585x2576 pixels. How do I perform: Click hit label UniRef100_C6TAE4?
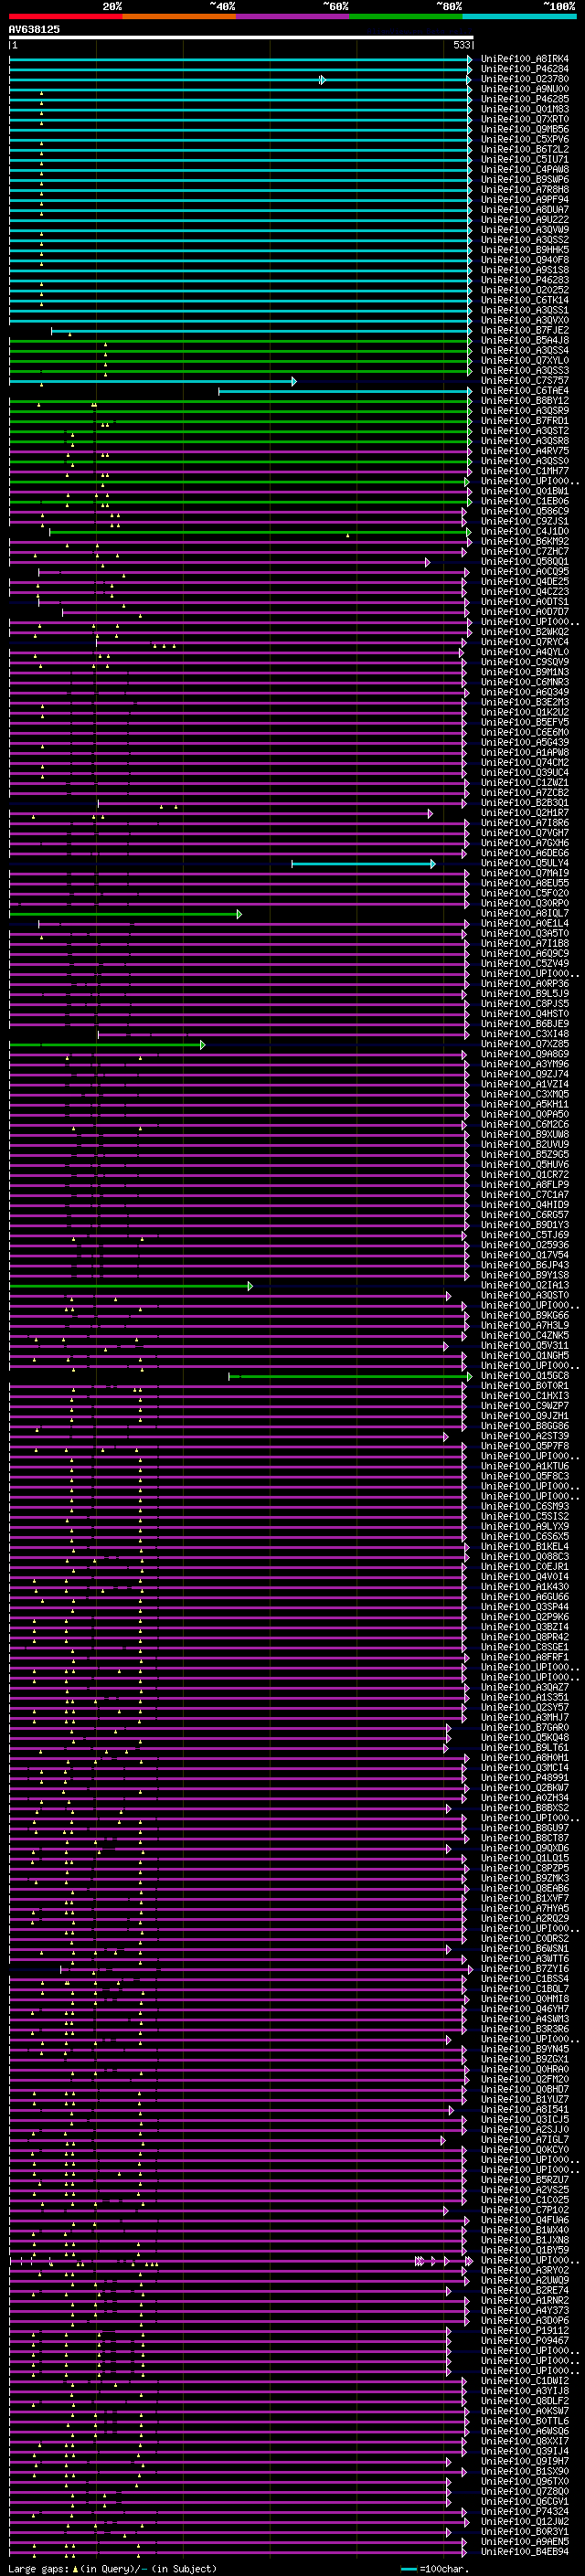(x=524, y=391)
